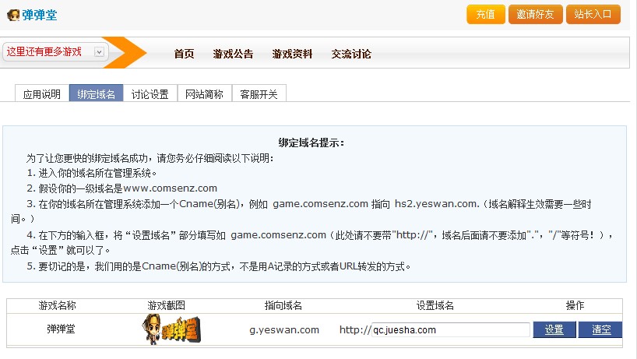Open the 交流讨论 navigation item
Viewport: 637px width, 359px height.
(x=351, y=54)
